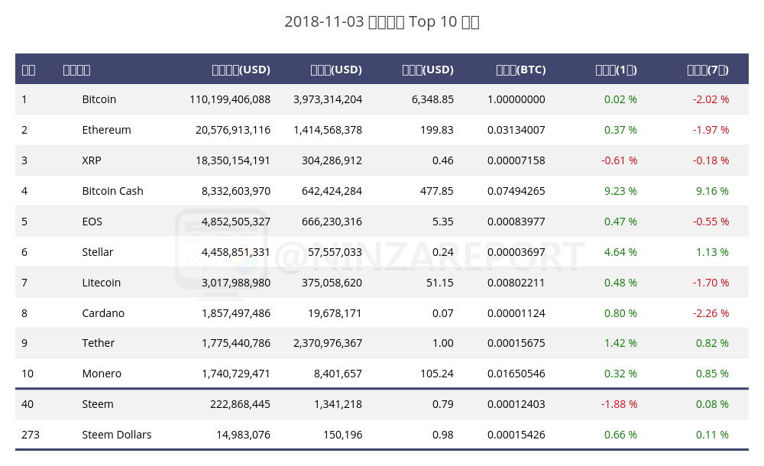Select Ethereum's volume "1,414,568,378"

(x=328, y=130)
